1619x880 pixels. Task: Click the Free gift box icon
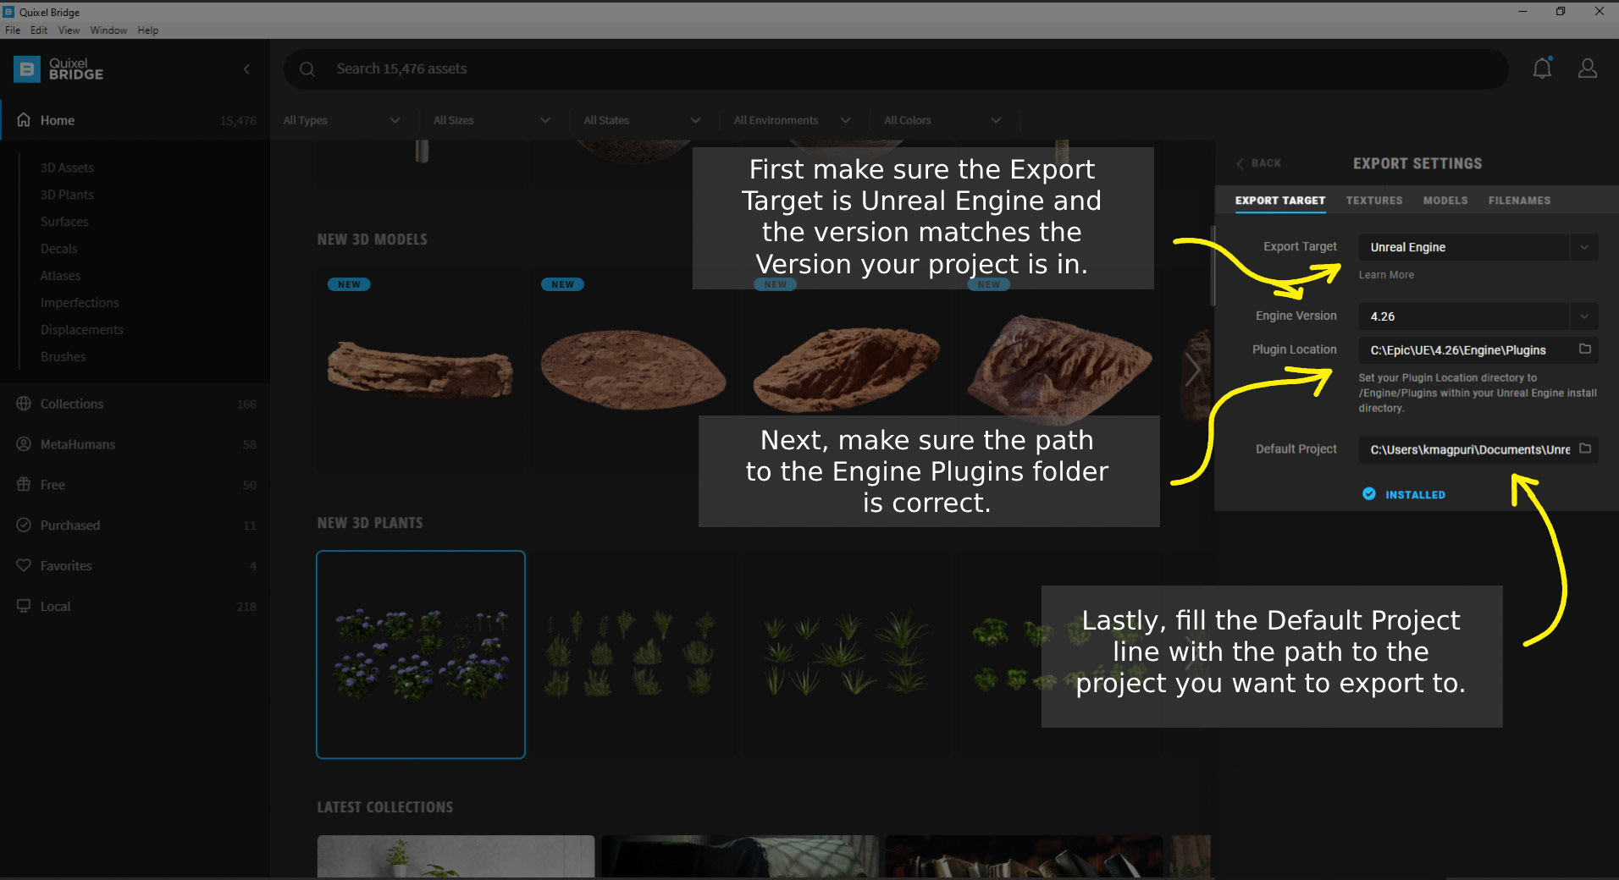[x=24, y=485]
